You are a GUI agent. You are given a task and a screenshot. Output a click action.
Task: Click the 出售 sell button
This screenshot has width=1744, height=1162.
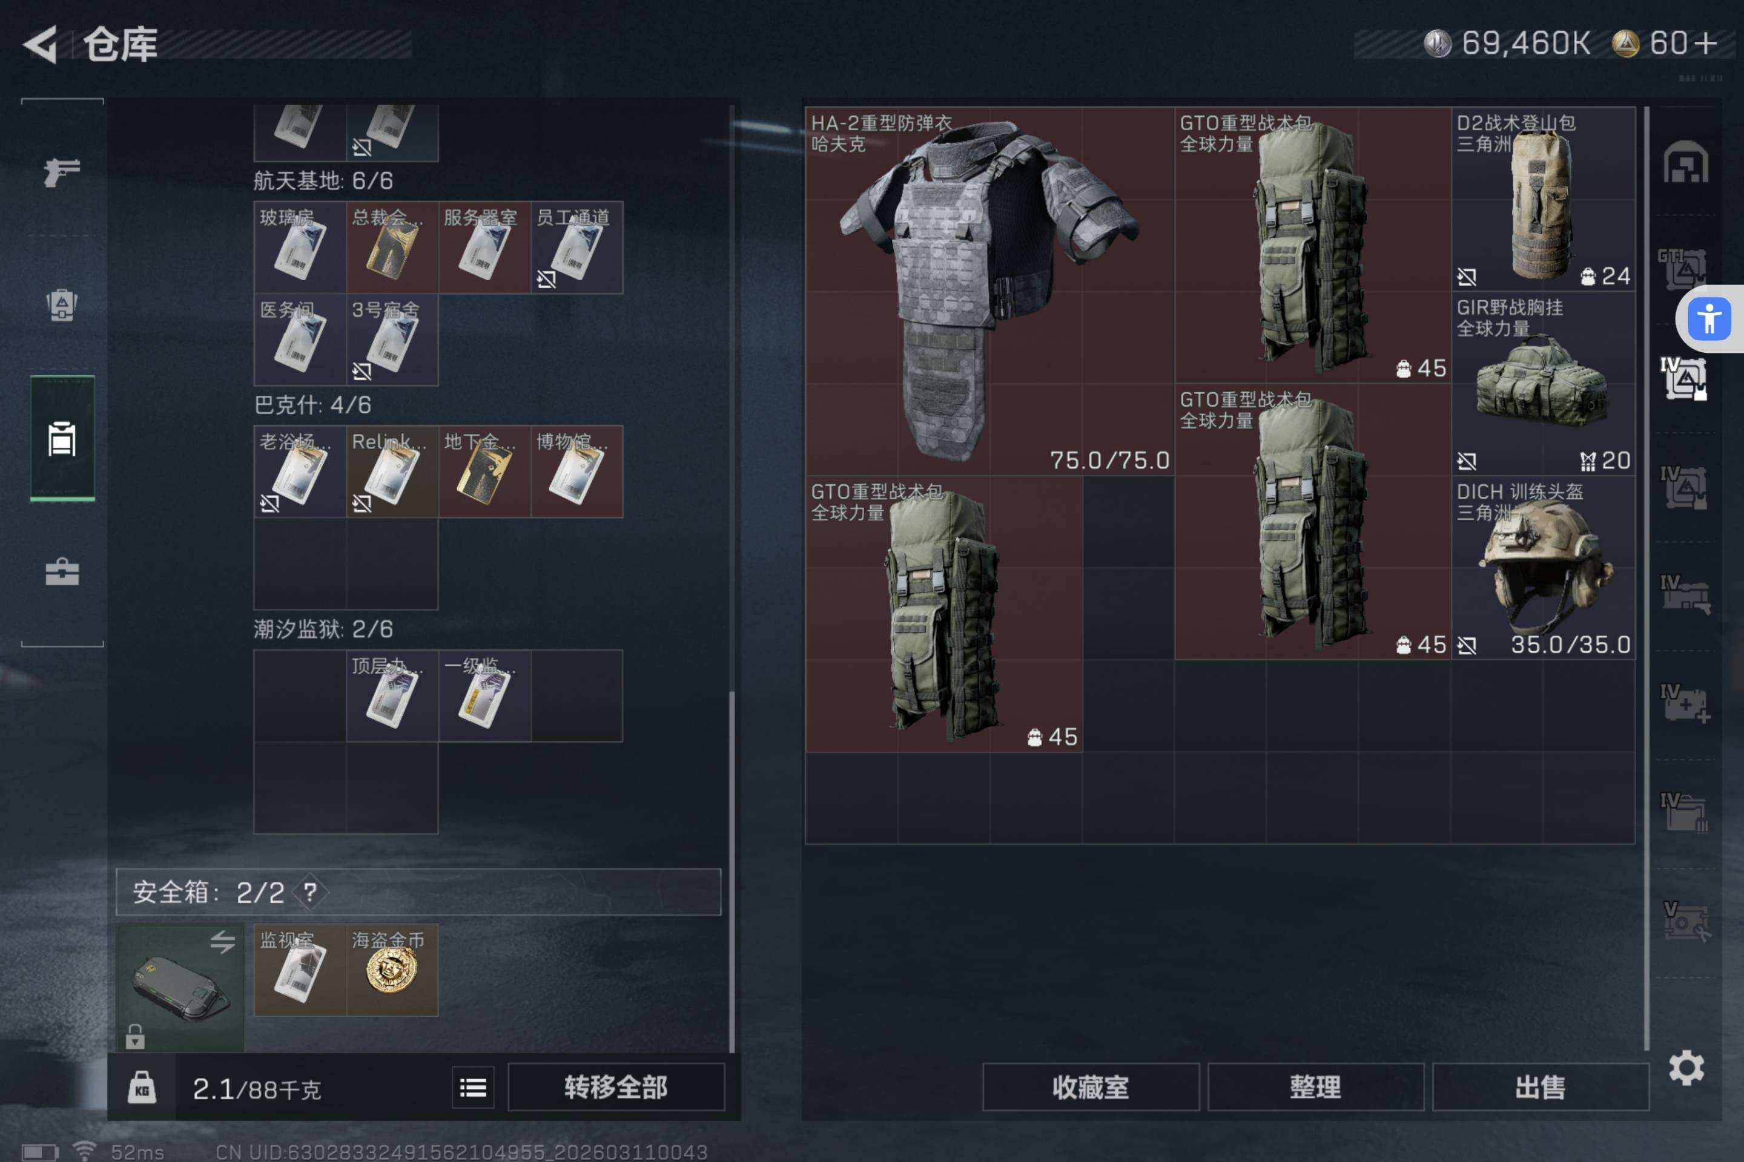(x=1540, y=1087)
